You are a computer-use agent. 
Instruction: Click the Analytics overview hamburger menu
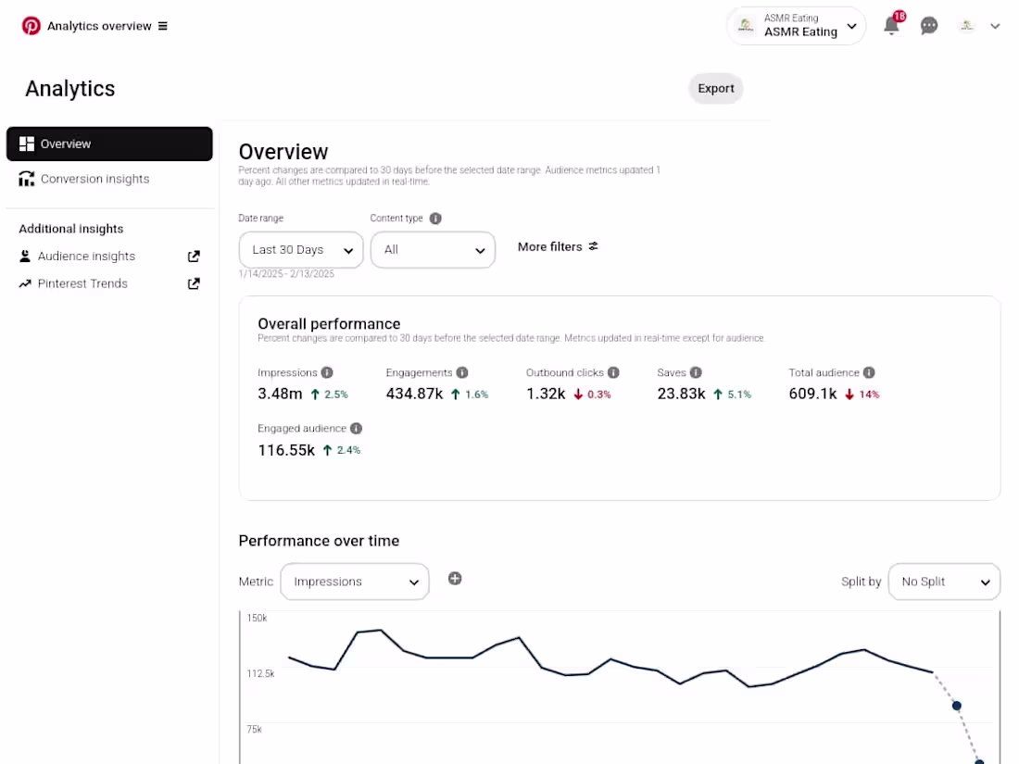click(163, 26)
